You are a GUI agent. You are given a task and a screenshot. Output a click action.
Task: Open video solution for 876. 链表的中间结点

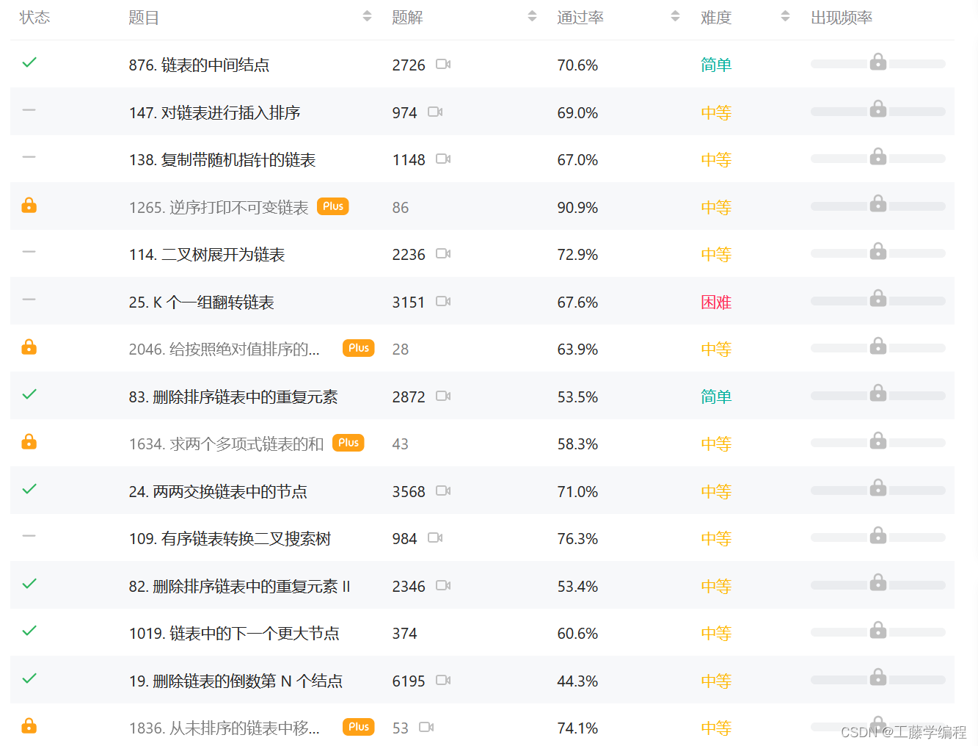coord(443,65)
